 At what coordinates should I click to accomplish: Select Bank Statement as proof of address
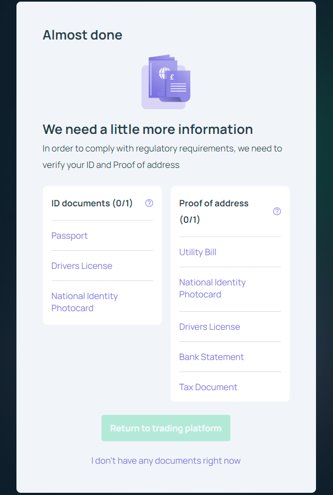pyautogui.click(x=211, y=357)
